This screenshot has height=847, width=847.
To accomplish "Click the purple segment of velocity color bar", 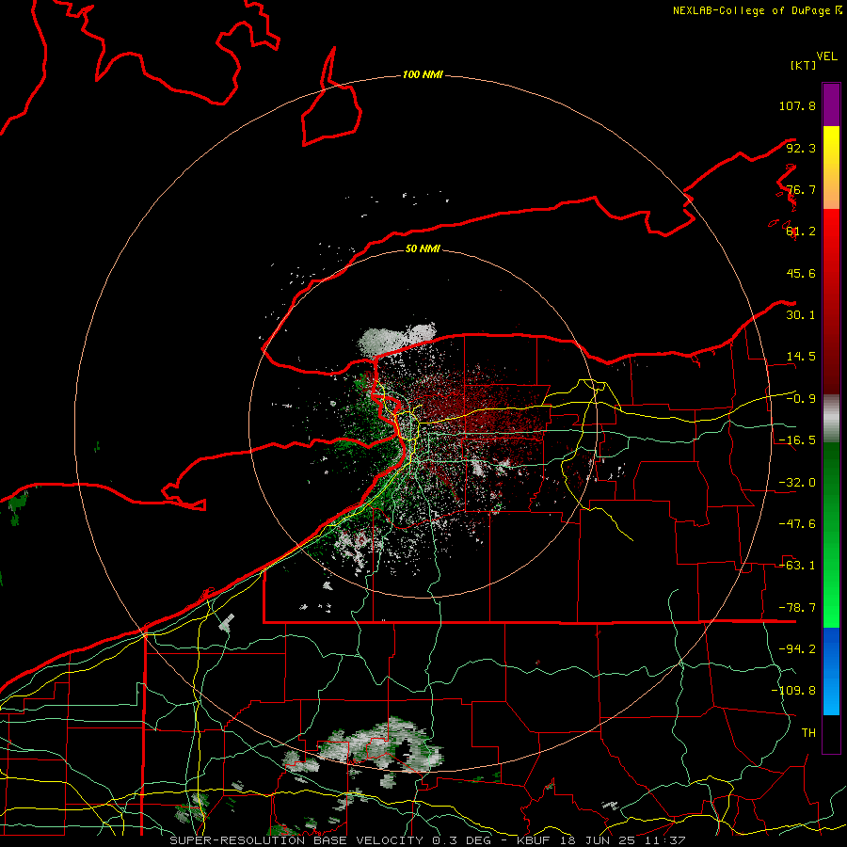I will 831,104.
